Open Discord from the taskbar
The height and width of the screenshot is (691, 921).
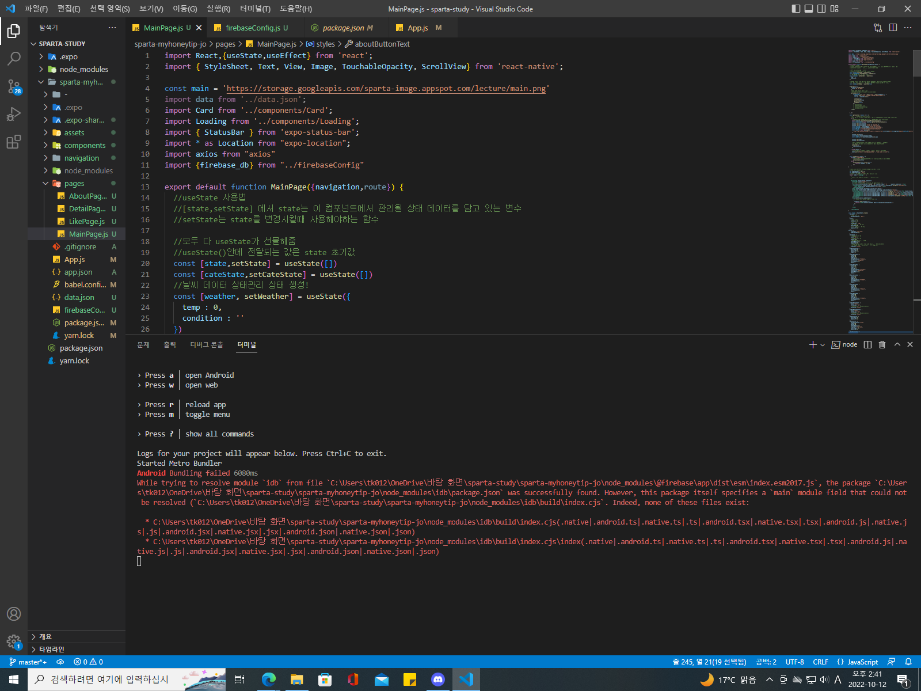438,679
